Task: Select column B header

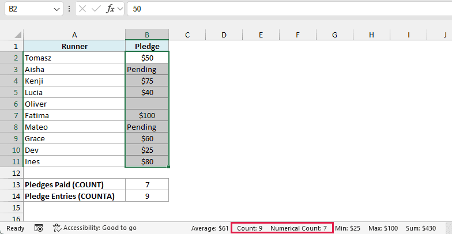Action: coord(147,35)
